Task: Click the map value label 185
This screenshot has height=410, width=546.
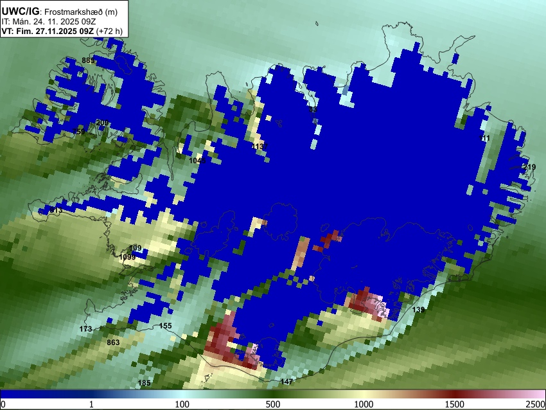Action: (144, 383)
